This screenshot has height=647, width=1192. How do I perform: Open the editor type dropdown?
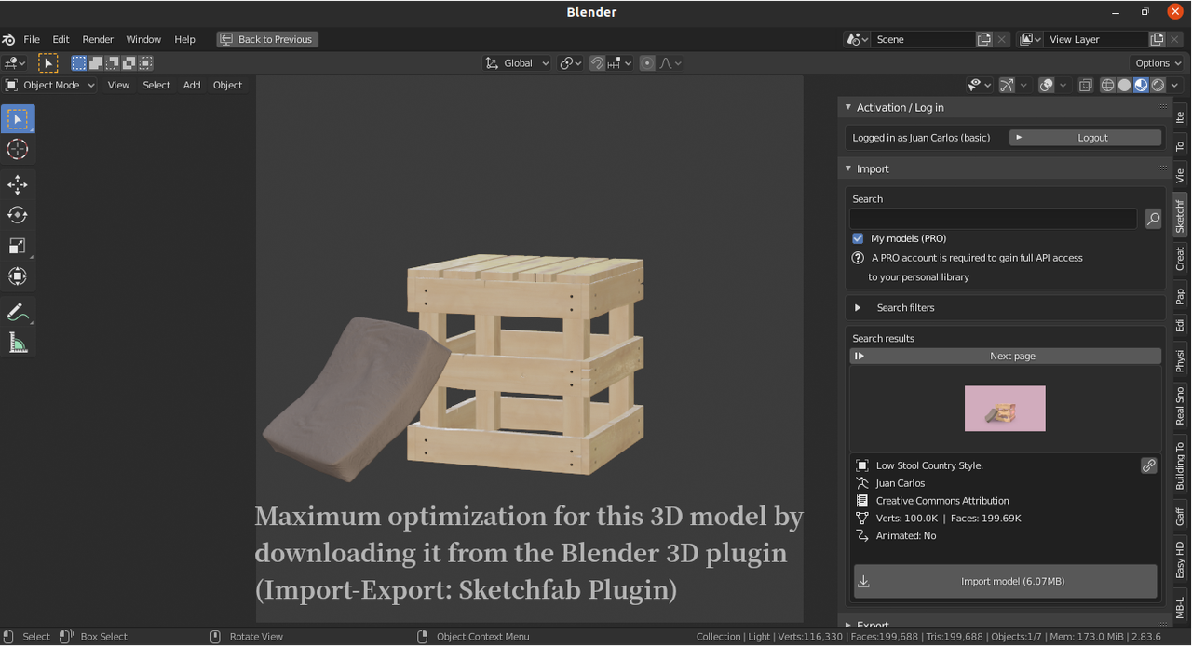click(15, 63)
